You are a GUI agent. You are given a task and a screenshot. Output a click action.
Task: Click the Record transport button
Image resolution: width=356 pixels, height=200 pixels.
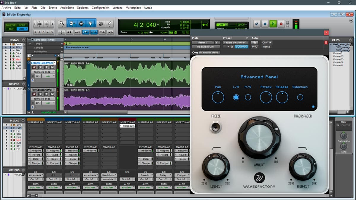tap(281, 24)
